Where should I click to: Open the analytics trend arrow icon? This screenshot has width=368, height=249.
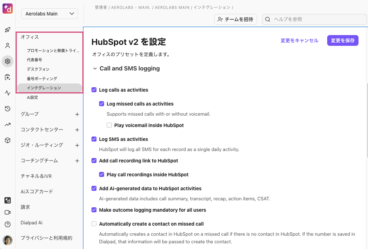click(x=8, y=124)
